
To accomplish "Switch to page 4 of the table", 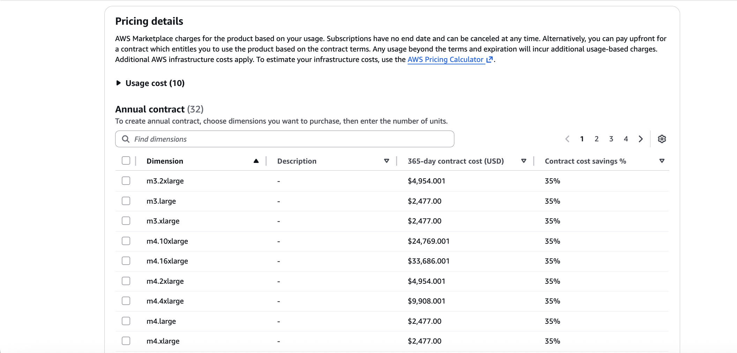I will tap(626, 139).
